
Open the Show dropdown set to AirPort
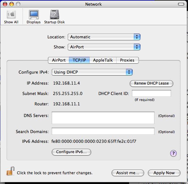[x=104, y=47]
